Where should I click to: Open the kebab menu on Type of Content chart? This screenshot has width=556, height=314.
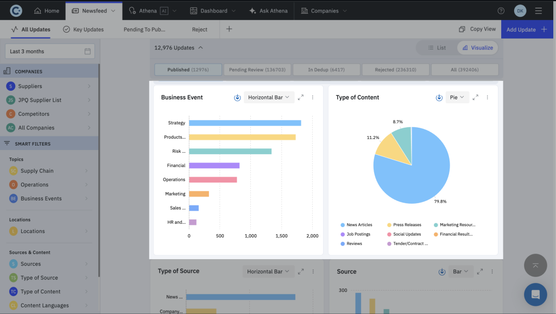487,97
